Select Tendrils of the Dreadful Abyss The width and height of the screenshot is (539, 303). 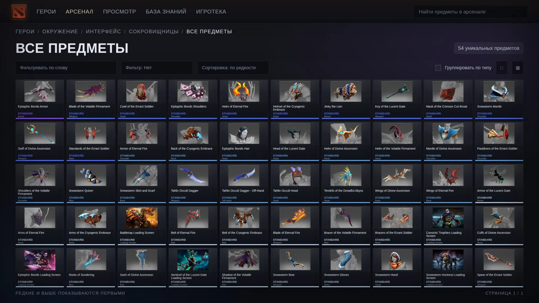pyautogui.click(x=346, y=183)
